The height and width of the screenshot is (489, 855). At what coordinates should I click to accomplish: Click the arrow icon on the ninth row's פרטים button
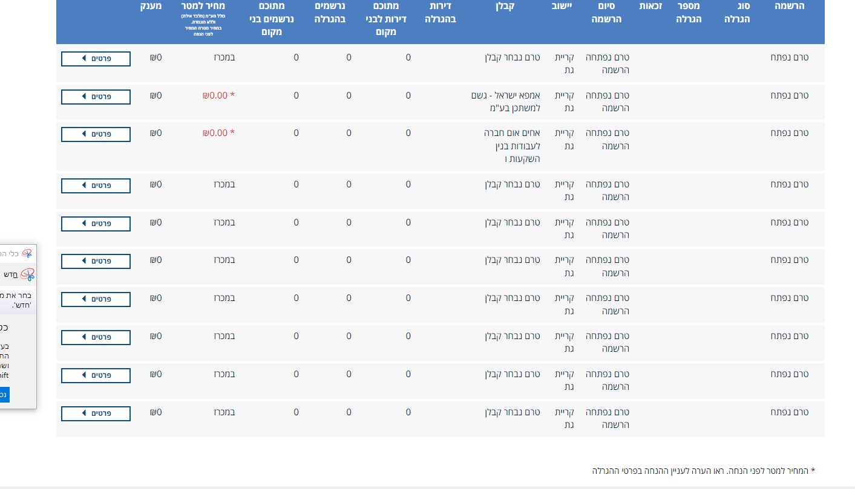(84, 375)
